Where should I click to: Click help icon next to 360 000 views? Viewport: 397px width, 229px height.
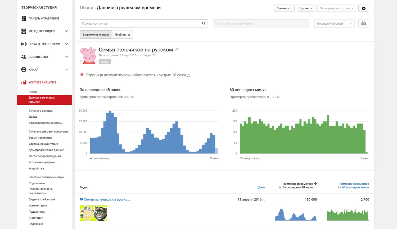[132, 97]
